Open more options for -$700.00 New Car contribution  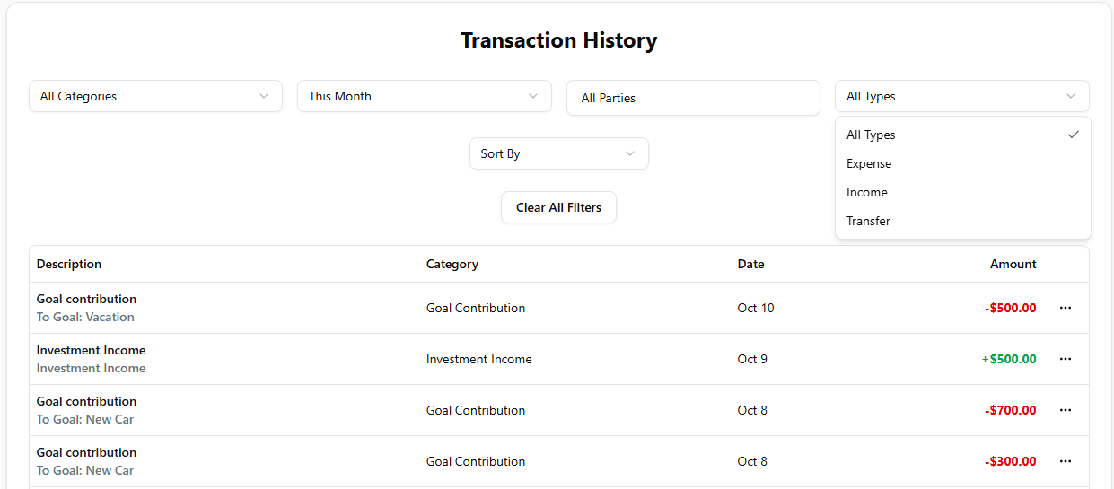click(x=1066, y=410)
